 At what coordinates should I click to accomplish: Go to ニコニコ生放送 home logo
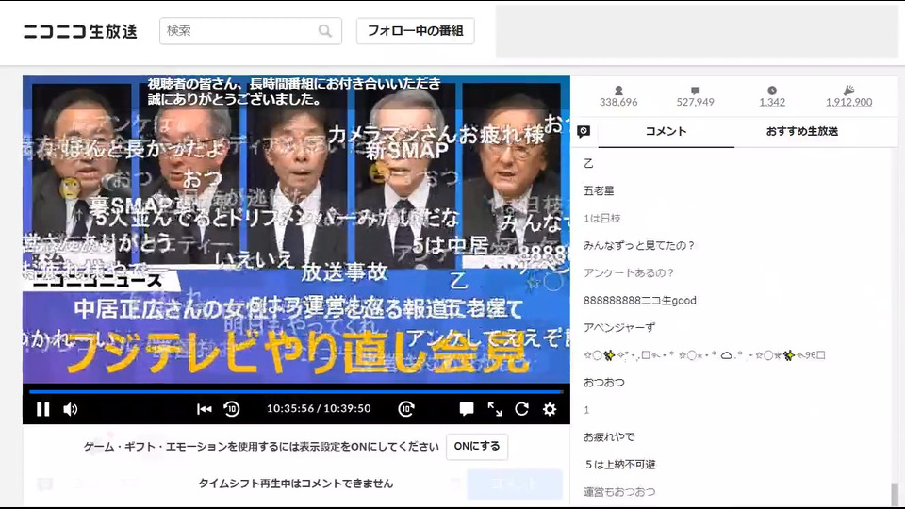80,31
